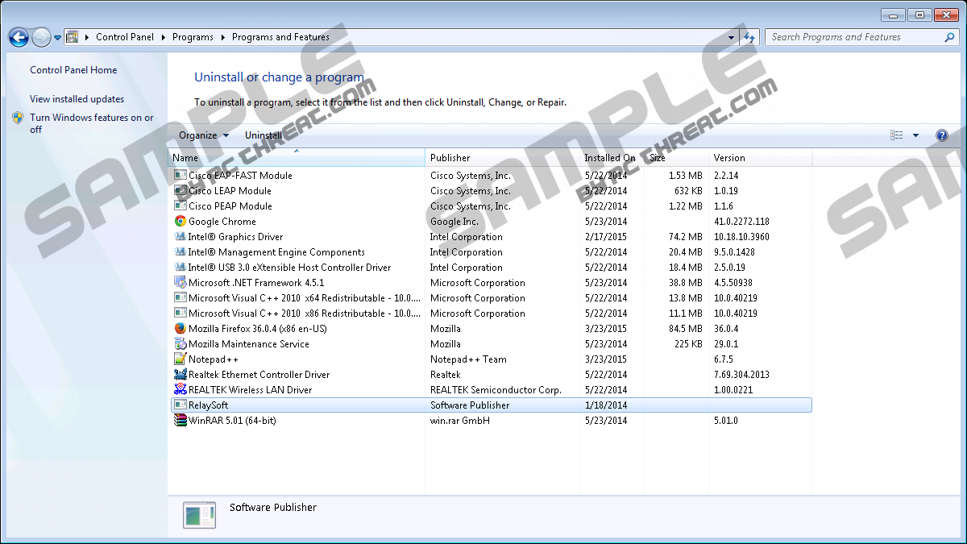Click the Realtek Ethernet Controller Driver icon
Screen dimensions: 967x544
[x=181, y=375]
